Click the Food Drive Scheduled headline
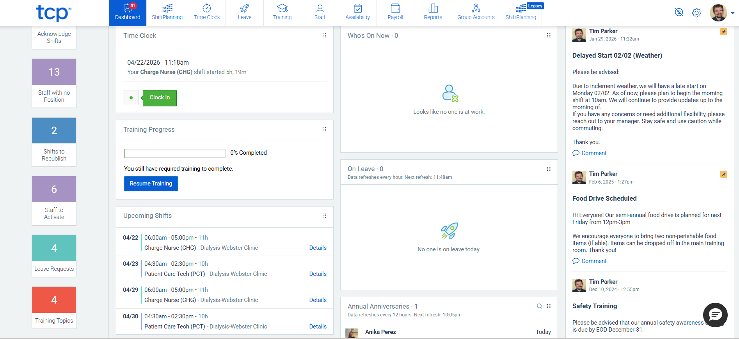 pyautogui.click(x=604, y=199)
